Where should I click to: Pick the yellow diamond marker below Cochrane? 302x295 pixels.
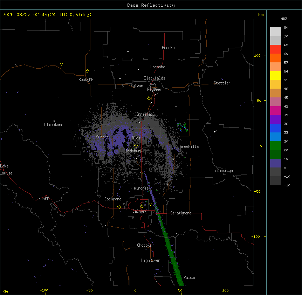point(119,207)
